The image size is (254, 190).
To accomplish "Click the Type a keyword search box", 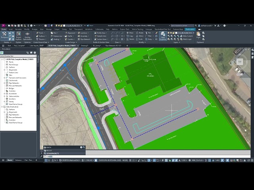I will click(x=182, y=25).
